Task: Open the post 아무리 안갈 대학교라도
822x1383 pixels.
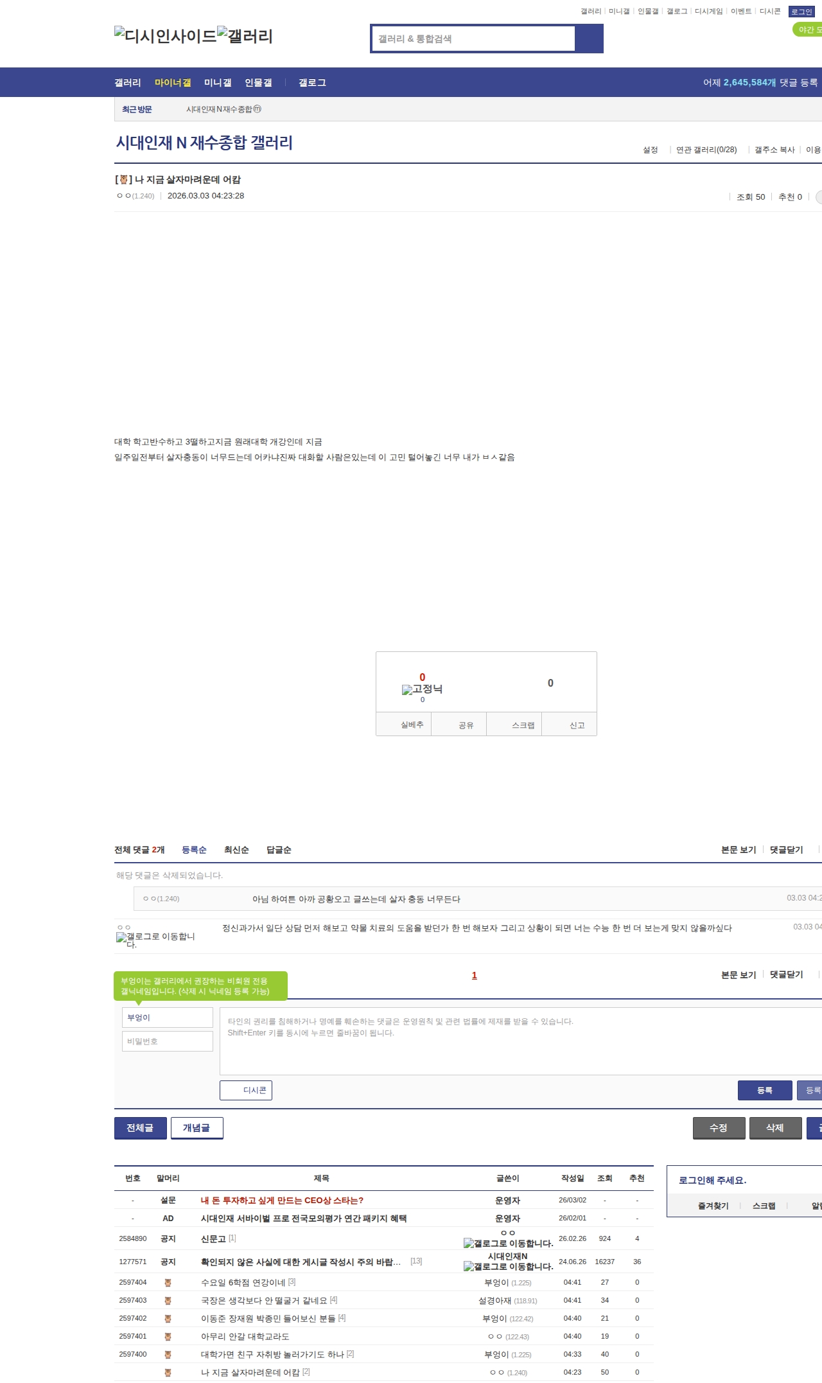Action: tap(245, 1336)
